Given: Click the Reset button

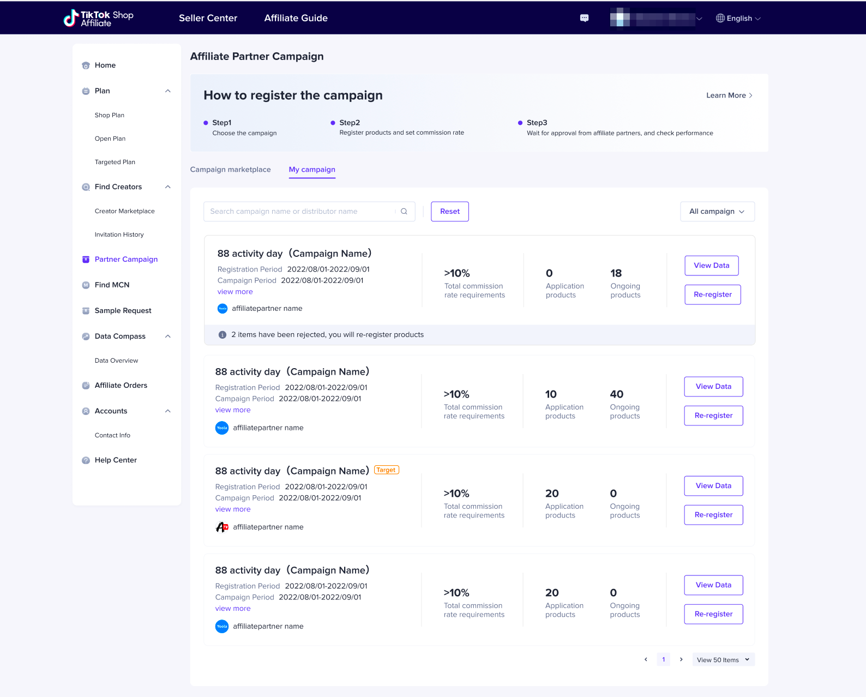Looking at the screenshot, I should point(450,212).
